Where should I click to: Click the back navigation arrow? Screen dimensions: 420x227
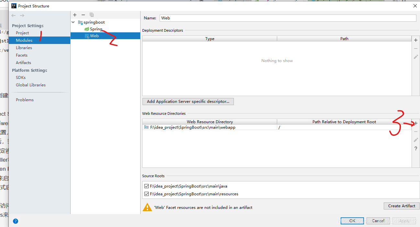[13, 16]
